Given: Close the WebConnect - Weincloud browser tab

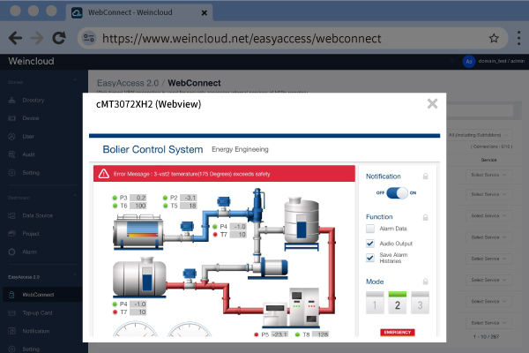Looking at the screenshot, I should pyautogui.click(x=205, y=13).
